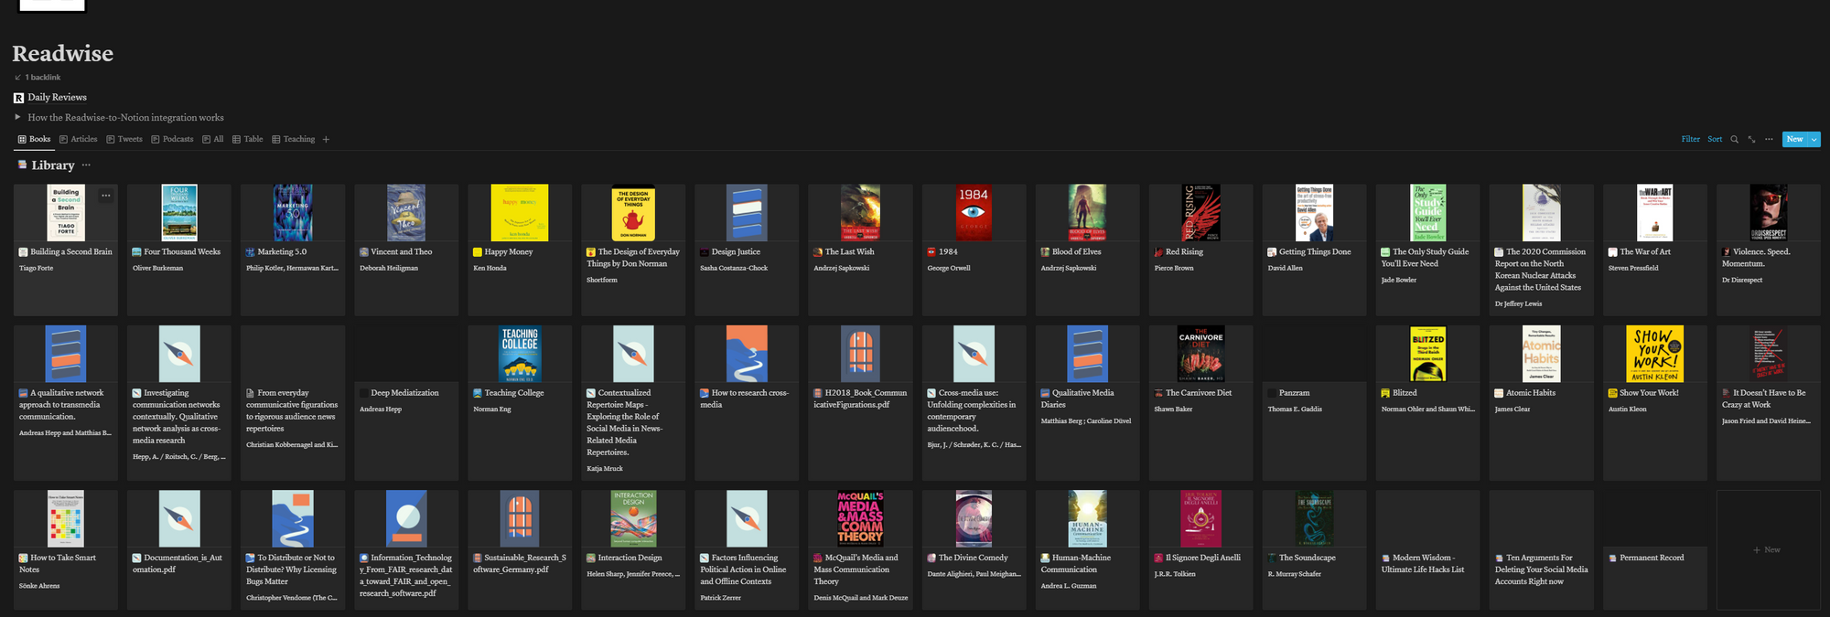Open the Daily Reviews page icon
1830x617 pixels.
pyautogui.click(x=18, y=98)
